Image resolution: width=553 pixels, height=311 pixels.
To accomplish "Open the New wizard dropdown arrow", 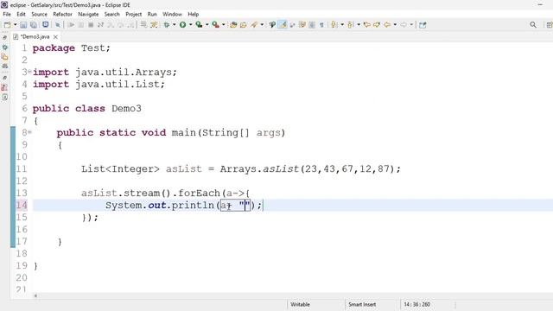I will tap(16, 25).
